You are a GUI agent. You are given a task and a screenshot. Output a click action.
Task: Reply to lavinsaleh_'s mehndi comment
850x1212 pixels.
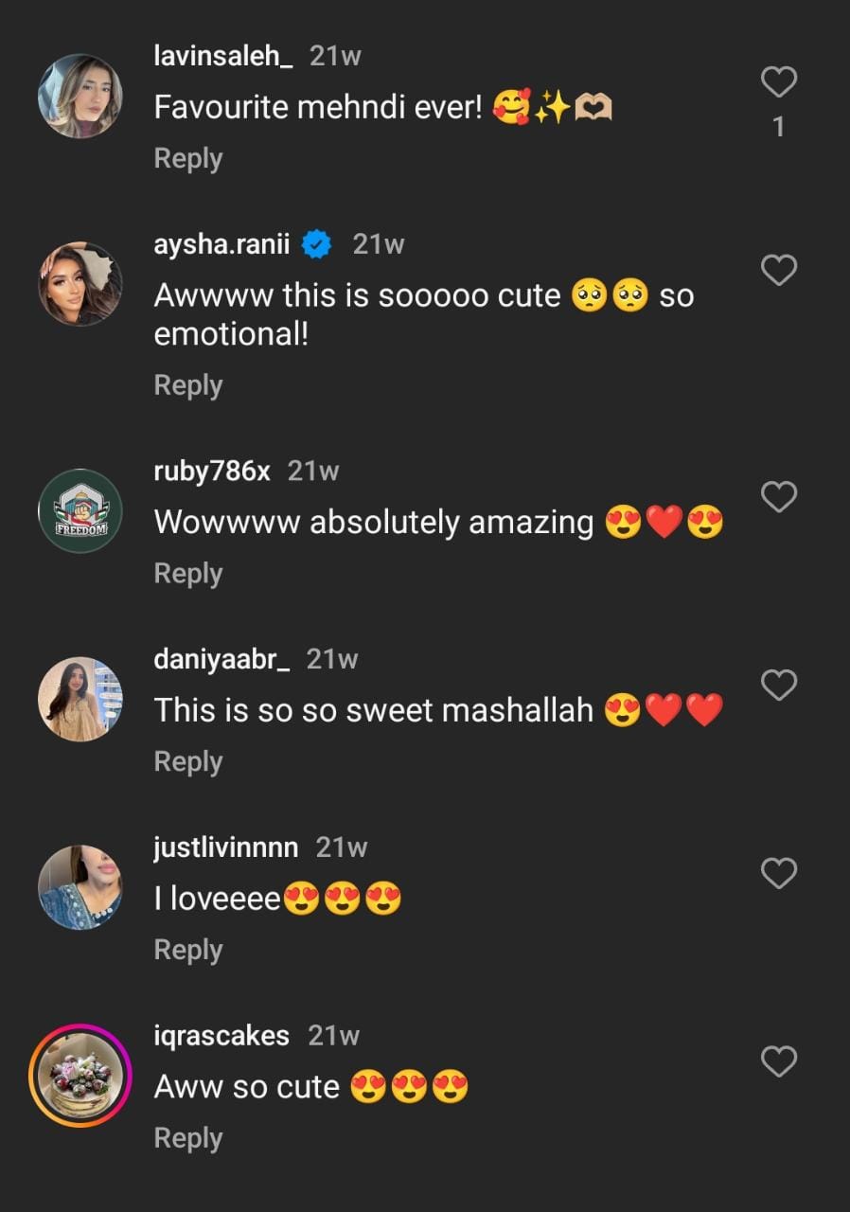click(188, 158)
